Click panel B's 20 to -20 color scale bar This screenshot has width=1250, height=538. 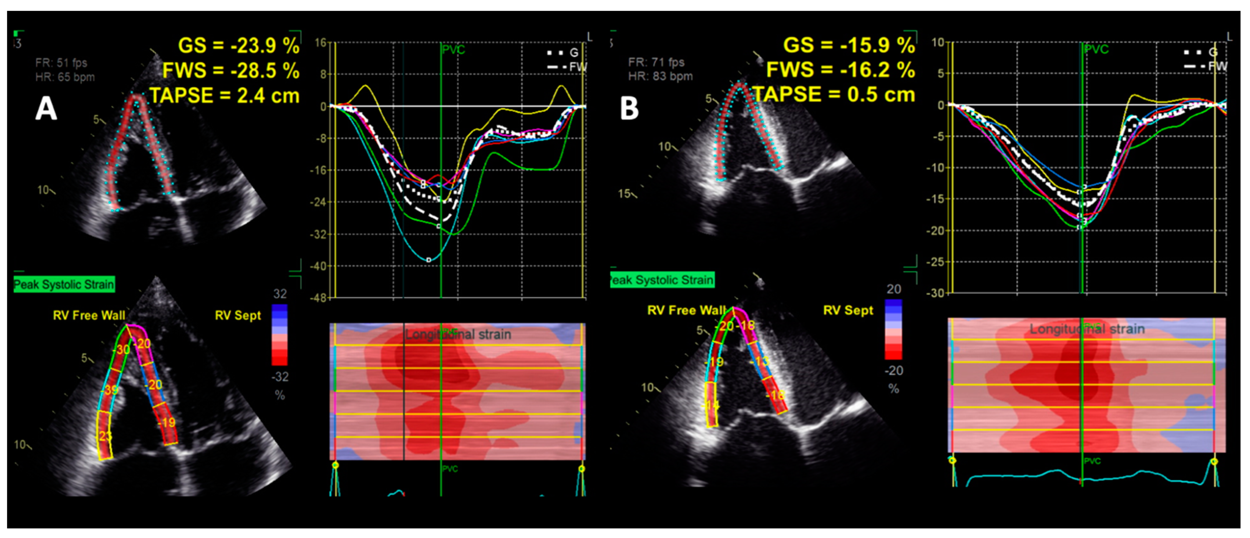point(893,329)
